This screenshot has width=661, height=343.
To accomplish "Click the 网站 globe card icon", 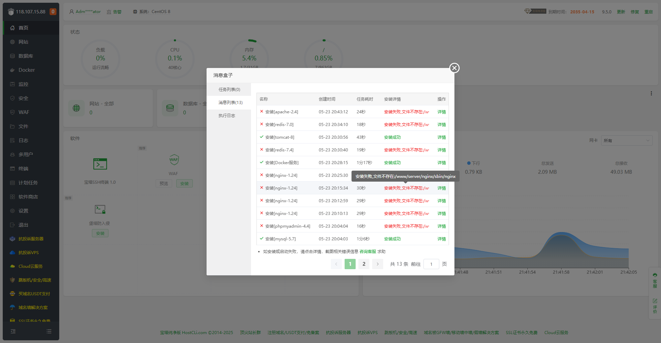I will (76, 108).
